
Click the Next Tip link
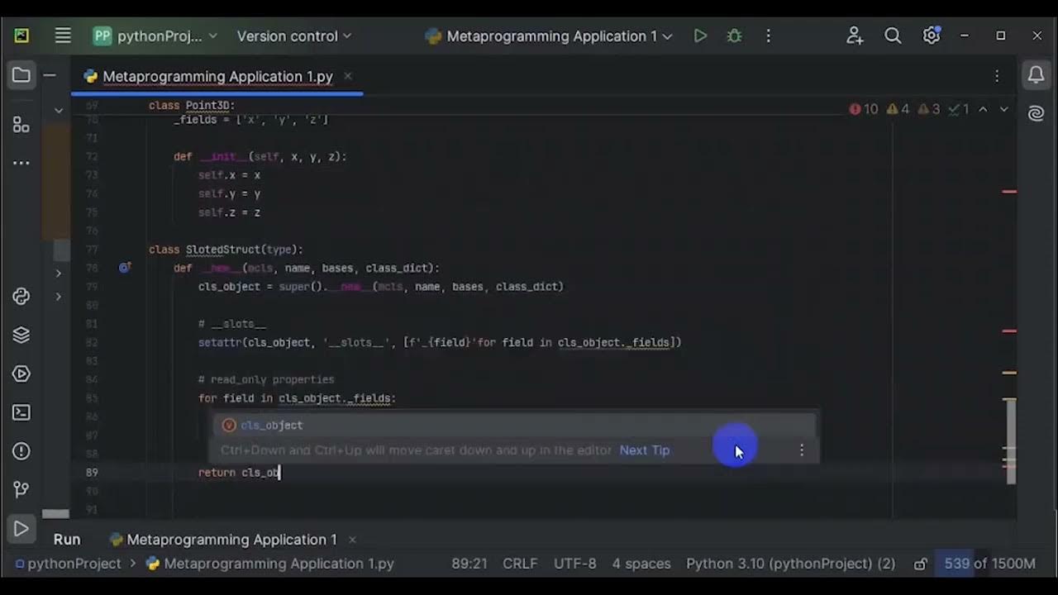(x=645, y=450)
